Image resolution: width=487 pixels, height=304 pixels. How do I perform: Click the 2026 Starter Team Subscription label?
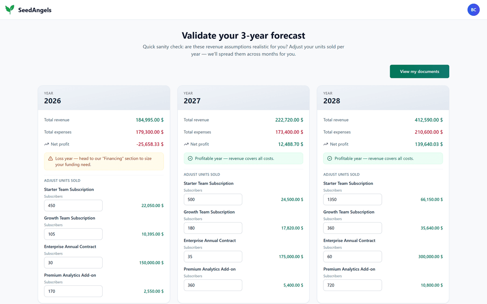[69, 189]
